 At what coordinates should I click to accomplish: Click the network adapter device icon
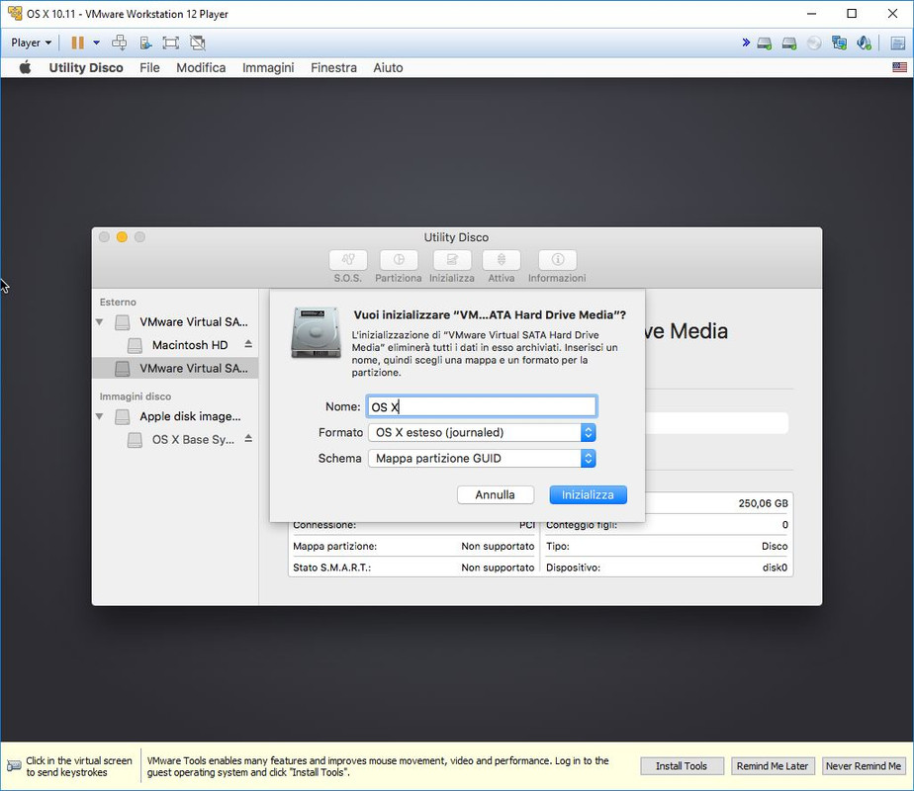click(840, 44)
